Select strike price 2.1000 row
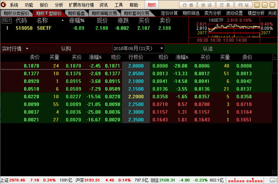The width and height of the screenshot is (278, 184). click(136, 81)
